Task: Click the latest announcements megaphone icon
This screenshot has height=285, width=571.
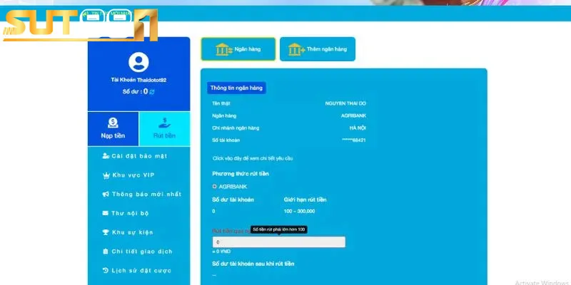Action: point(106,194)
